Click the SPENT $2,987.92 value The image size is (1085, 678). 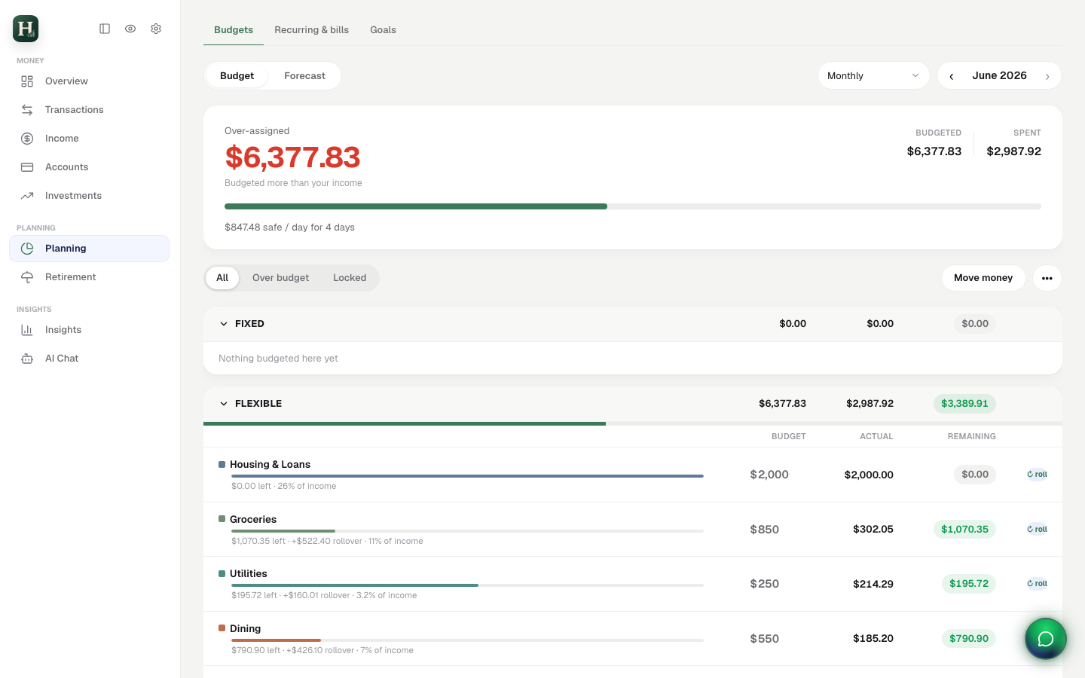click(1014, 151)
